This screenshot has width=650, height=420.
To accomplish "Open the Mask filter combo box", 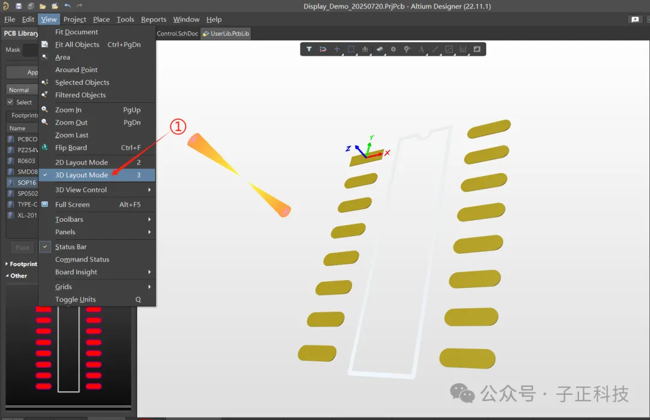I will coord(30,50).
